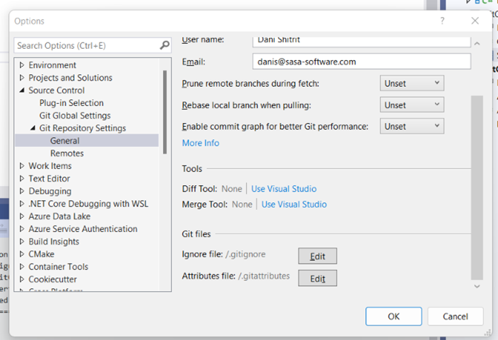
Task: Expand the Debugging node
Action: tap(22, 191)
